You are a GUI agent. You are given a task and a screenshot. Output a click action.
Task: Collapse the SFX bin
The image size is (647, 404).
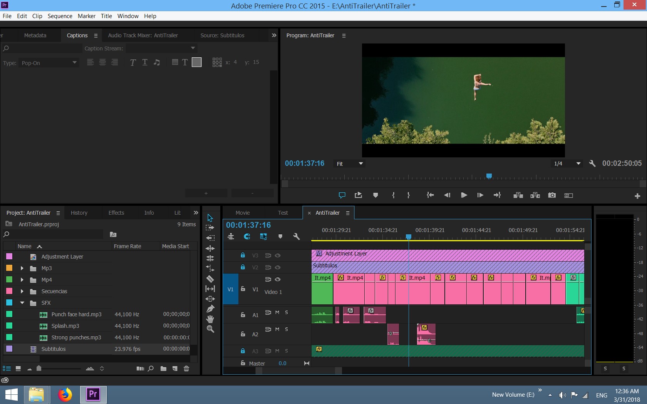(x=22, y=303)
